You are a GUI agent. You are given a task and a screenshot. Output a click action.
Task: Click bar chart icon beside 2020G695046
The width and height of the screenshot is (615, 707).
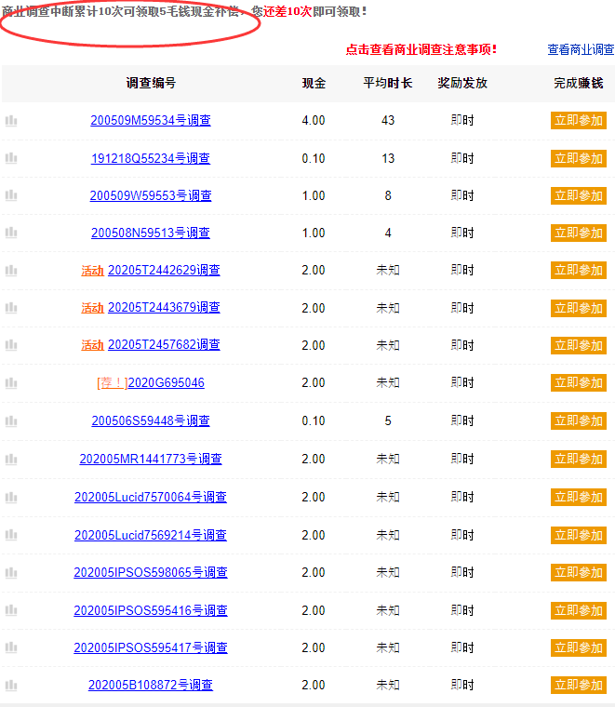click(11, 383)
